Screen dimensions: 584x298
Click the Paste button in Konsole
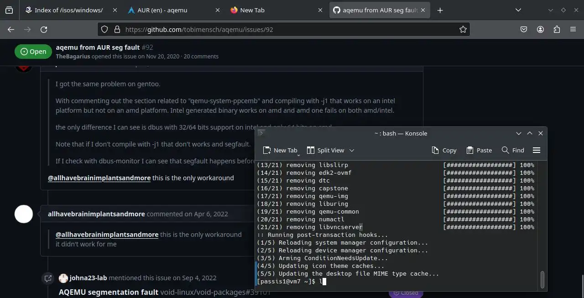click(479, 150)
